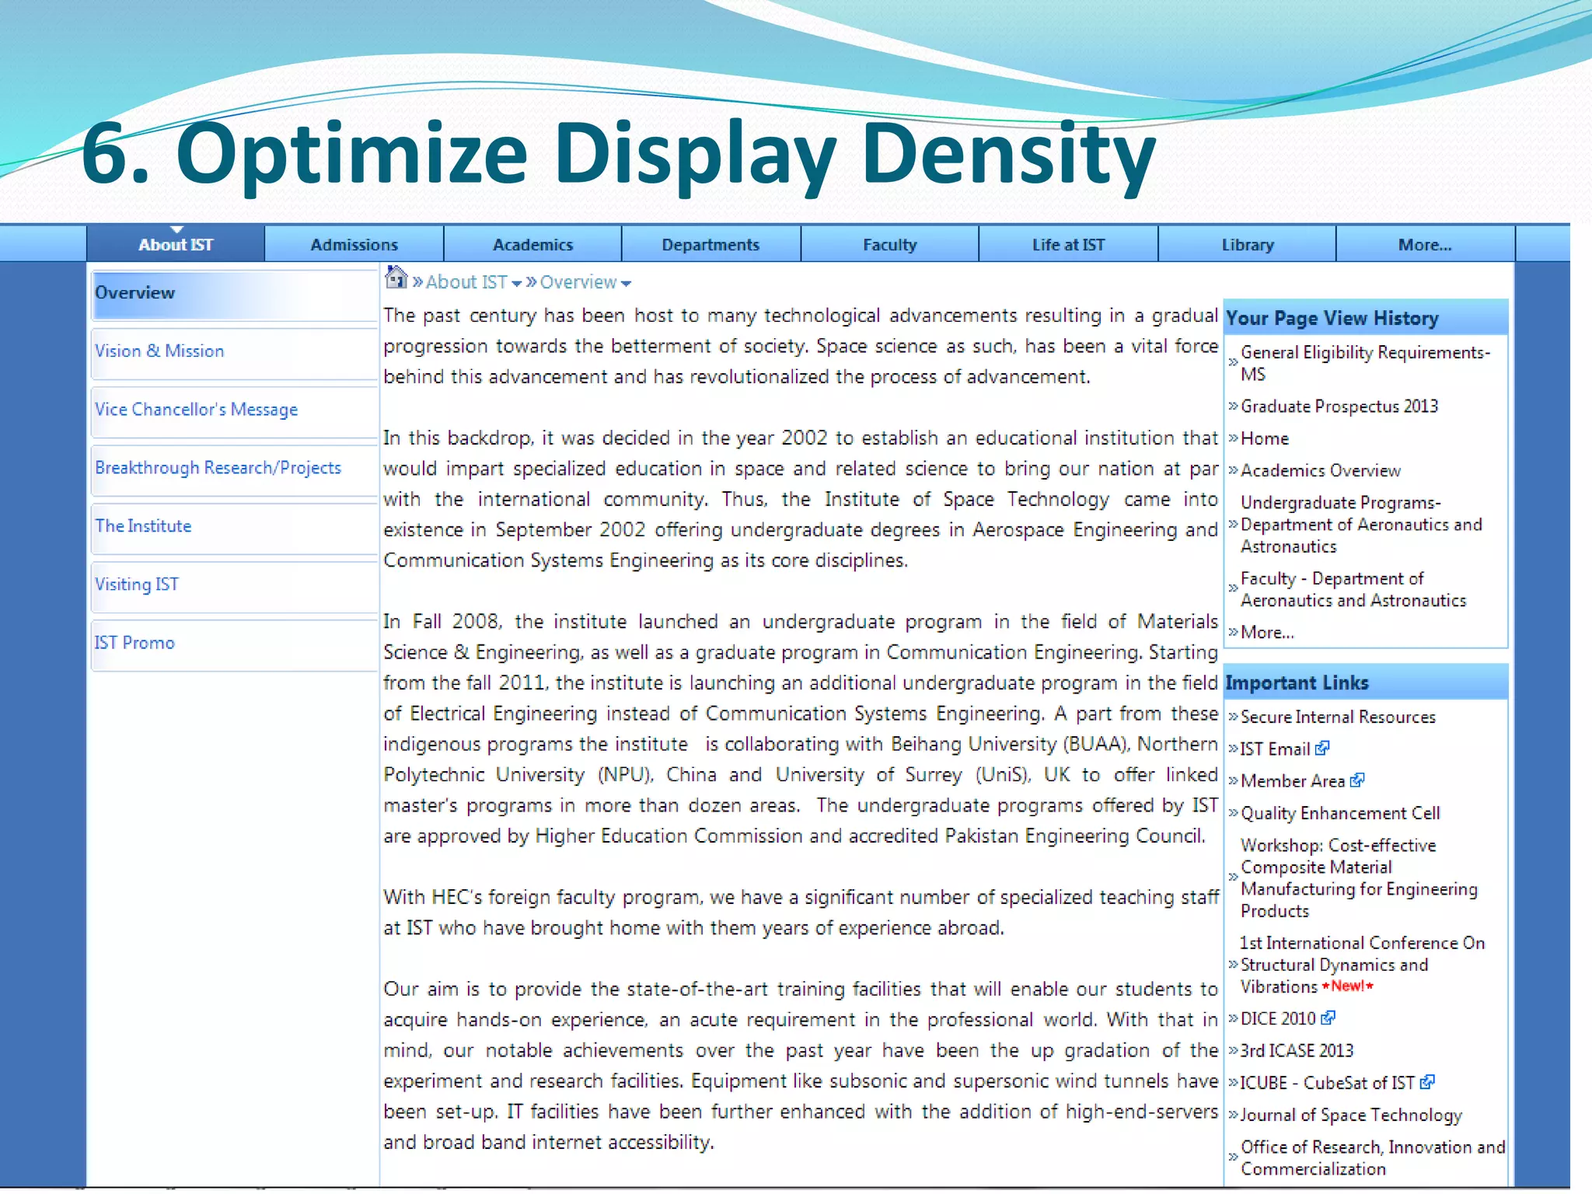This screenshot has height=1194, width=1592.
Task: Expand the Overview breadcrumb dropdown arrow
Action: click(627, 284)
